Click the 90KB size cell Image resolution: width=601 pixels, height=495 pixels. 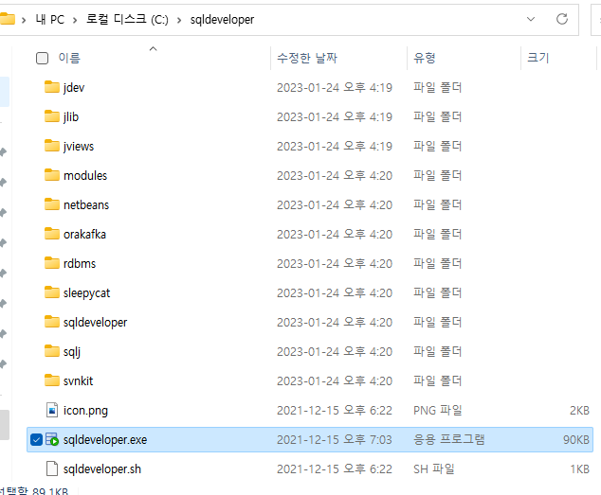[x=576, y=439]
